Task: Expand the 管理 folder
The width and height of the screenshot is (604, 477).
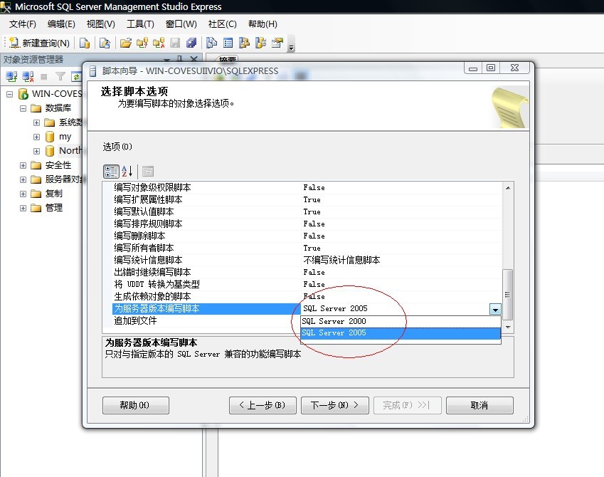Action: click(23, 208)
